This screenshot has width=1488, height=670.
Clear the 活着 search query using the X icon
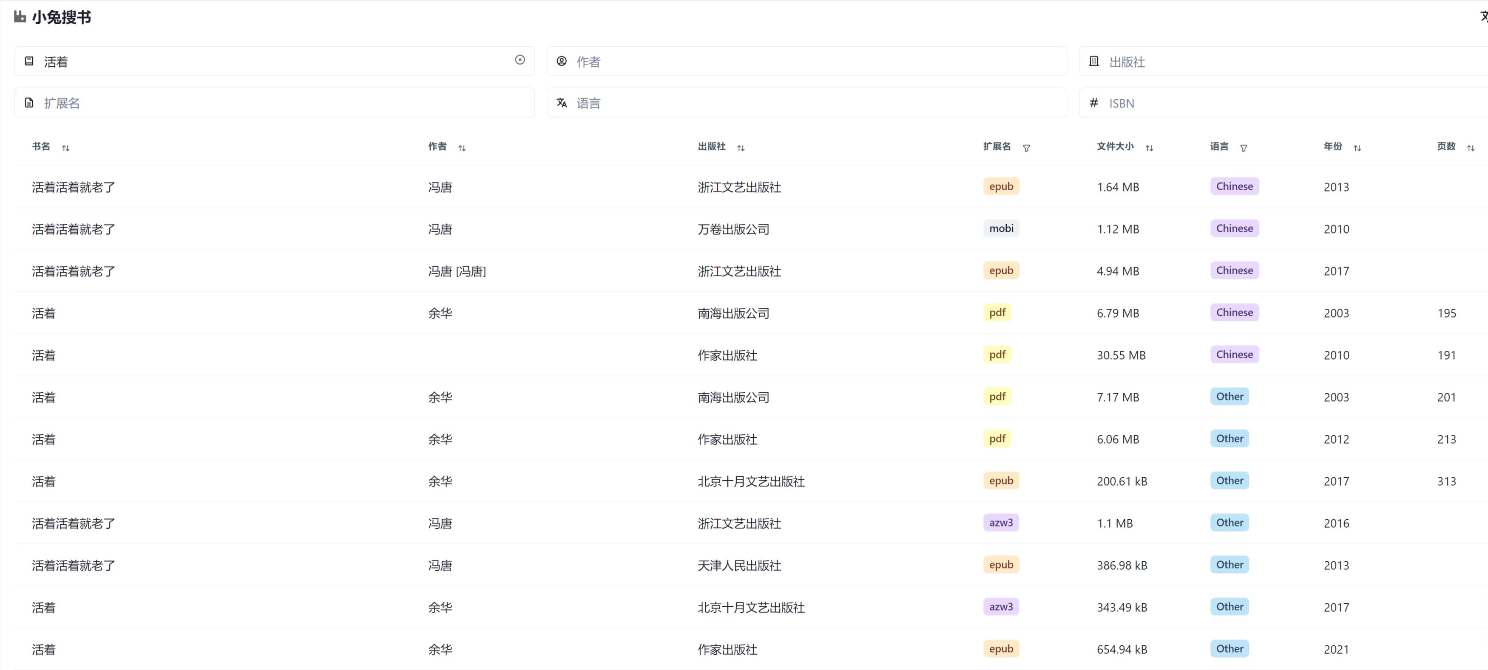[520, 60]
